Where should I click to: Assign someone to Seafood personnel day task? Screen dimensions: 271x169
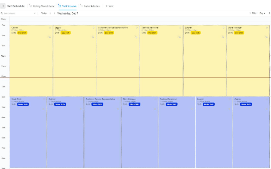[x=179, y=37]
